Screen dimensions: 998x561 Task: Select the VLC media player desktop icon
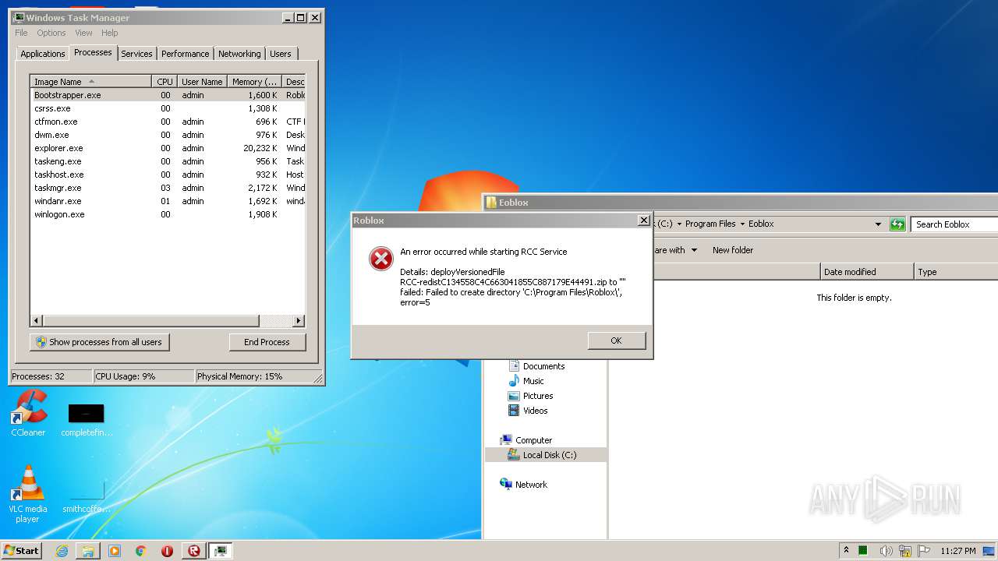pos(27,495)
